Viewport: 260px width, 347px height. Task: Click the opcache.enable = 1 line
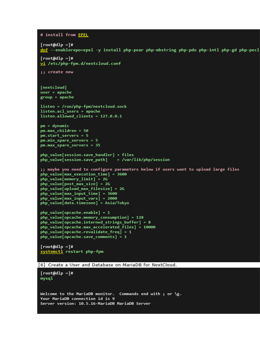[x=75, y=212]
